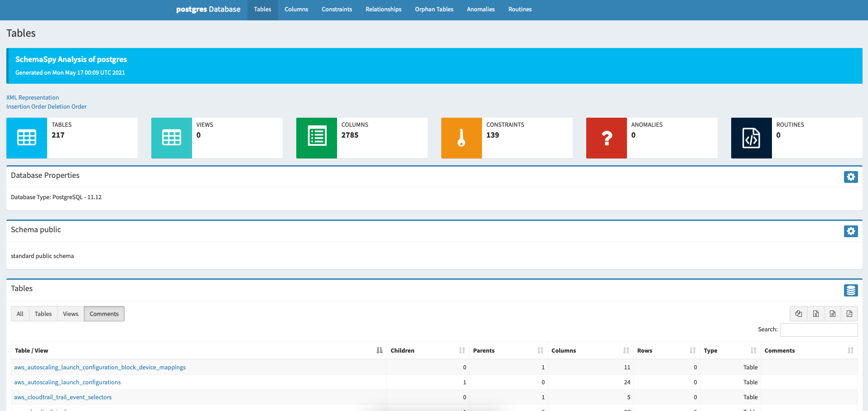Open the Insertion Order link
Viewport: 868px width, 411px height.
pyautogui.click(x=26, y=106)
